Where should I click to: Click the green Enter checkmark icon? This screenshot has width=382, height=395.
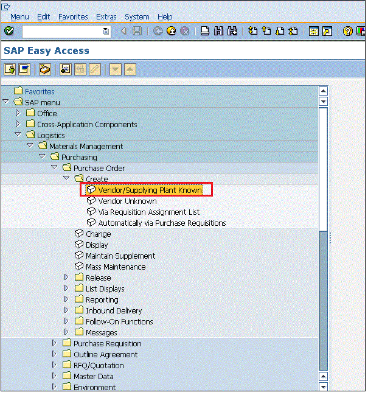click(9, 31)
